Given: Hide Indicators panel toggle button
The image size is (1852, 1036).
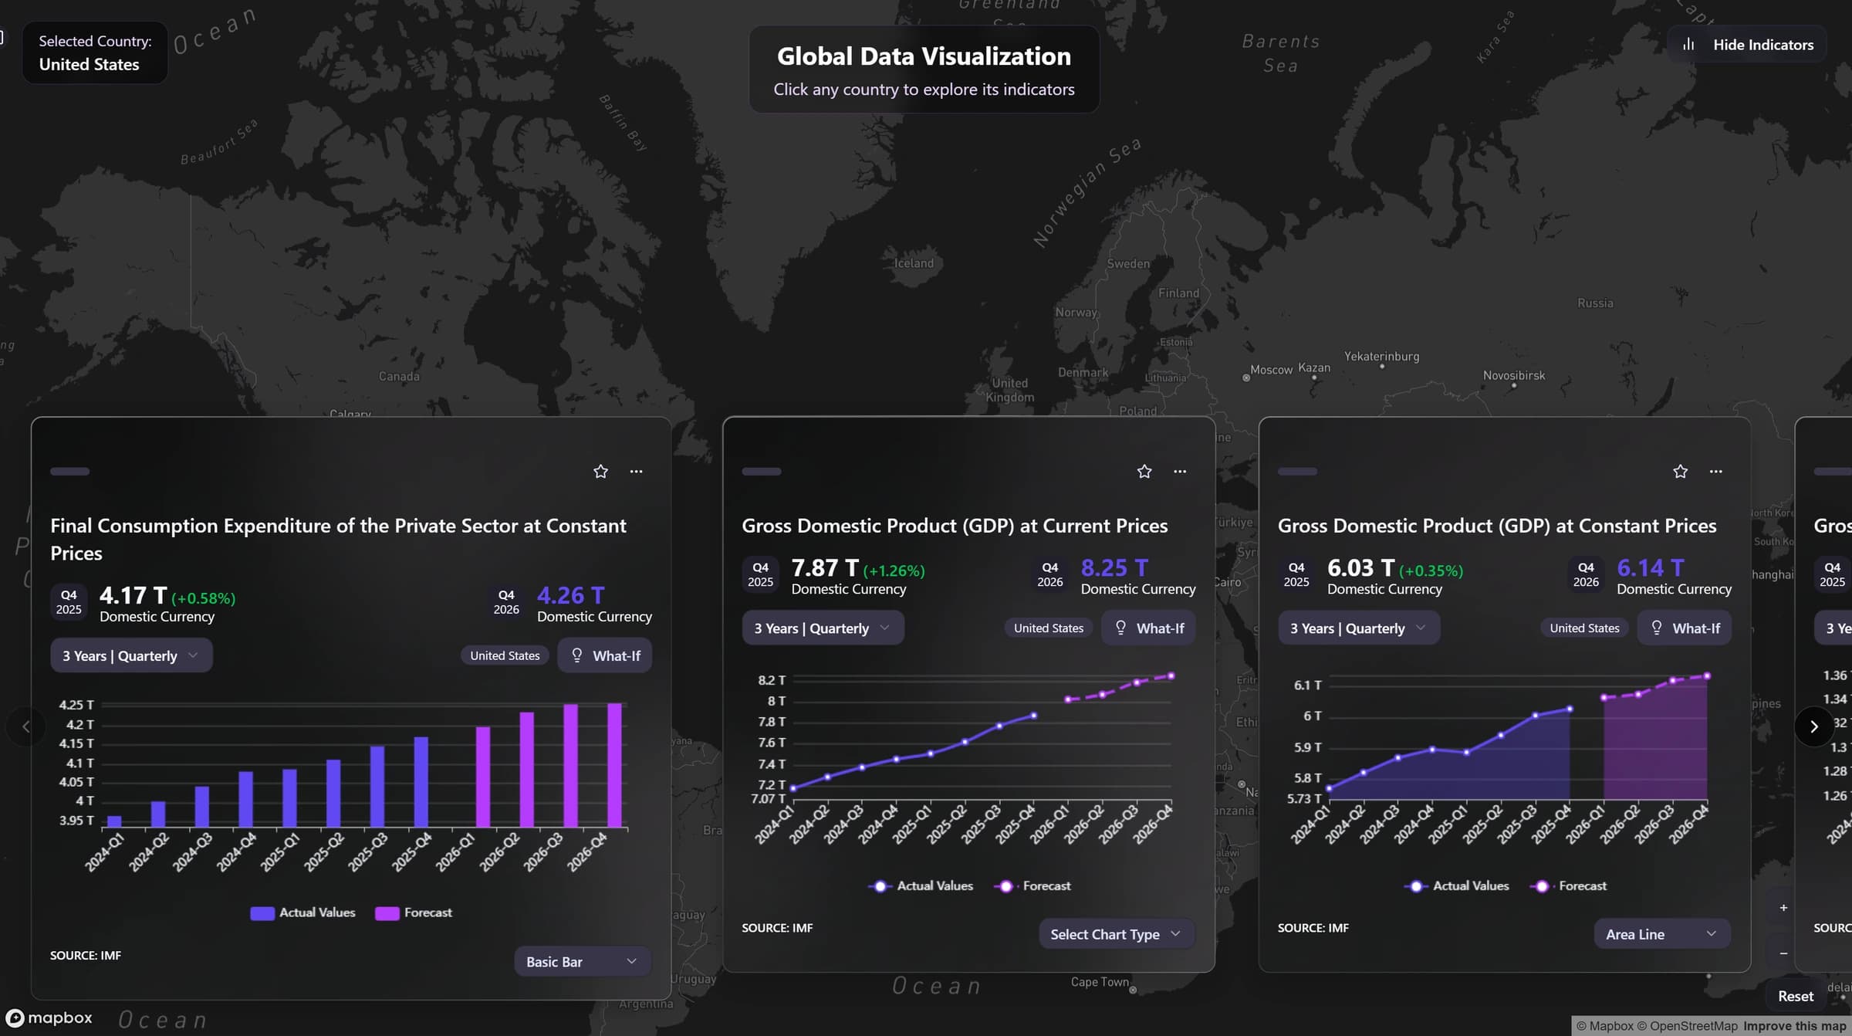Looking at the screenshot, I should tap(1747, 45).
